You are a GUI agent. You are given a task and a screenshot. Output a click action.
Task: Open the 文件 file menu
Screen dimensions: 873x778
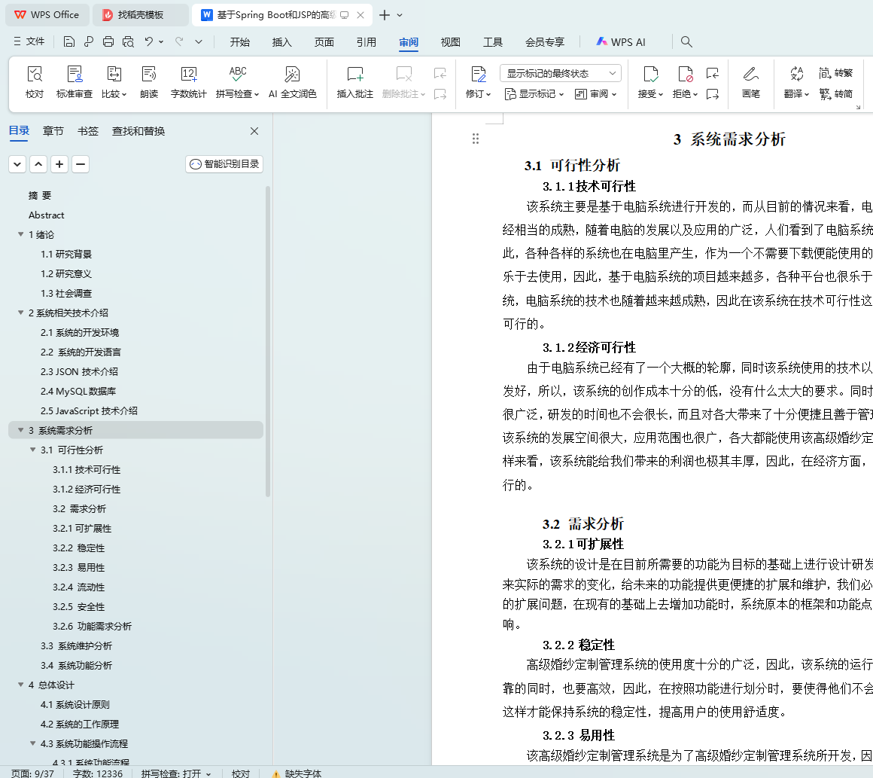[x=29, y=41]
